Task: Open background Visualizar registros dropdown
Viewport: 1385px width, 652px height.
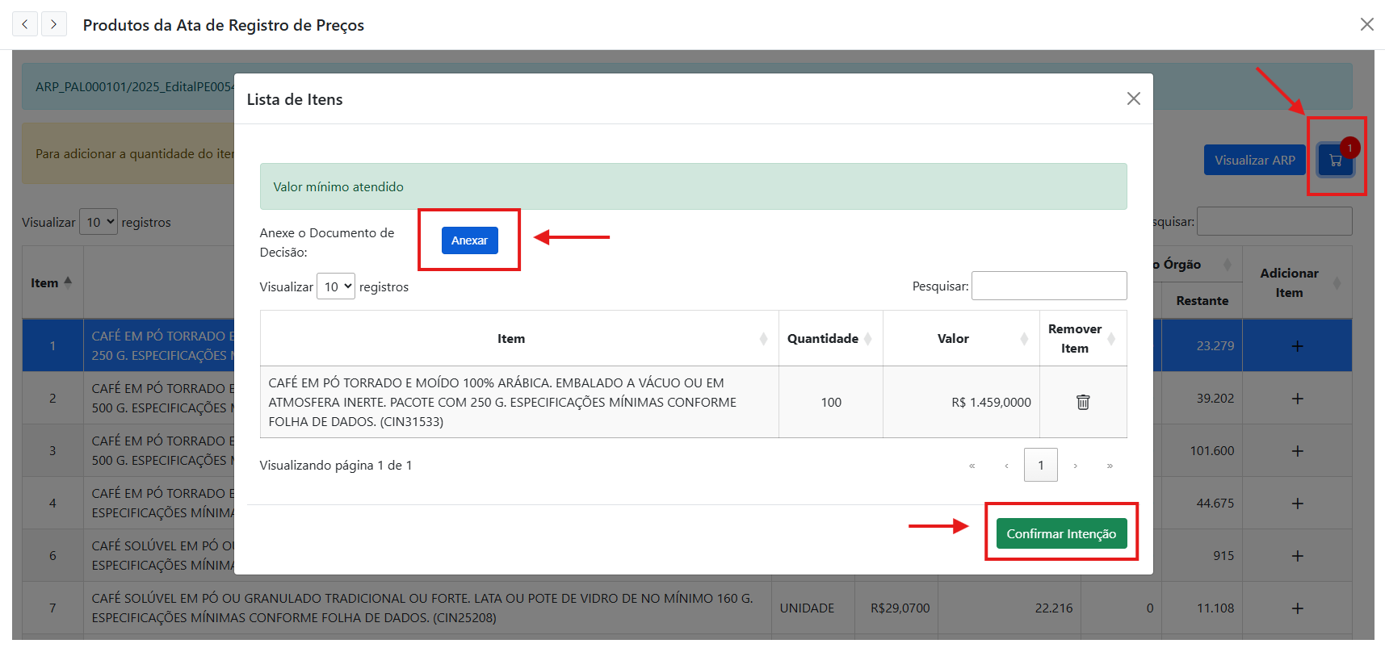Action: click(x=99, y=222)
